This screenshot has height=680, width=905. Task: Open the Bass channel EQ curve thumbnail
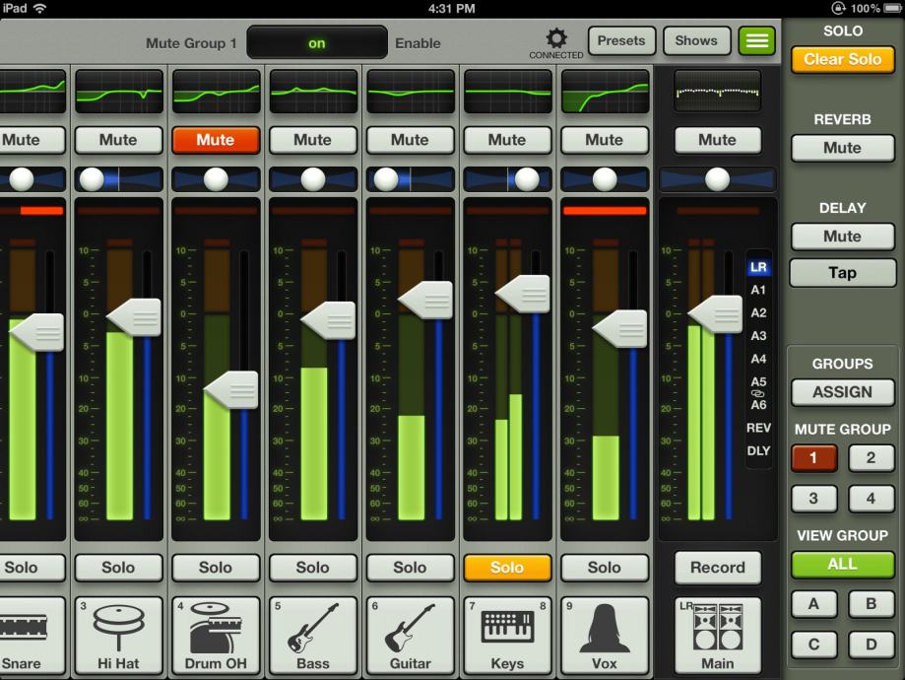313,92
